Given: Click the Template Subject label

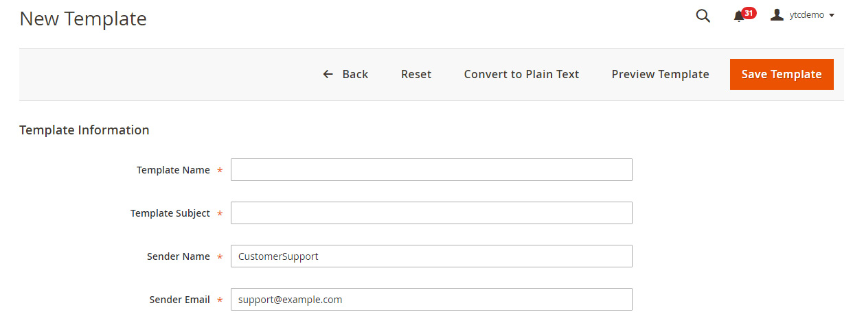Looking at the screenshot, I should coord(170,213).
